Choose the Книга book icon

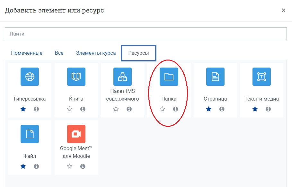click(x=76, y=77)
